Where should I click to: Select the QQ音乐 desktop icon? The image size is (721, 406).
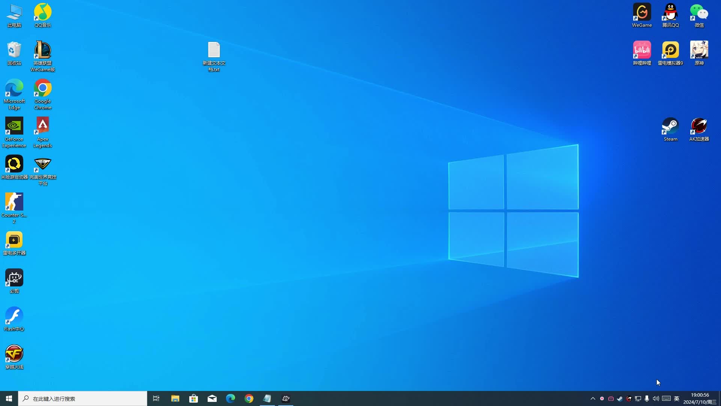[x=42, y=15]
